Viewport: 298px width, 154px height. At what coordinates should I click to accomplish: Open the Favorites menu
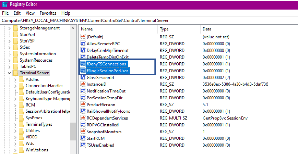click(48, 13)
